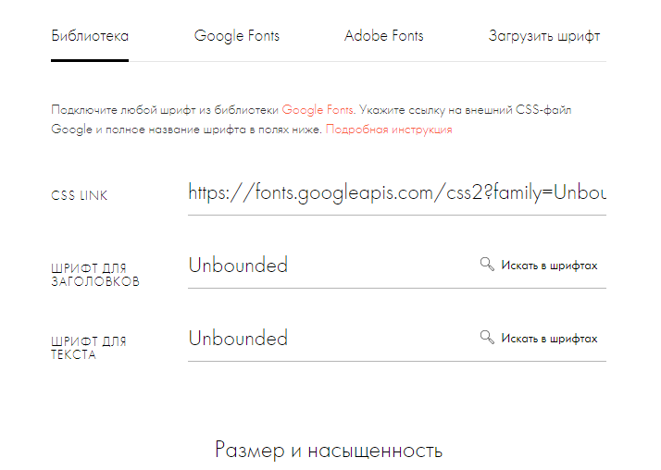Click the magnifier icon beside text font field
The width and height of the screenshot is (661, 470).
(x=487, y=338)
